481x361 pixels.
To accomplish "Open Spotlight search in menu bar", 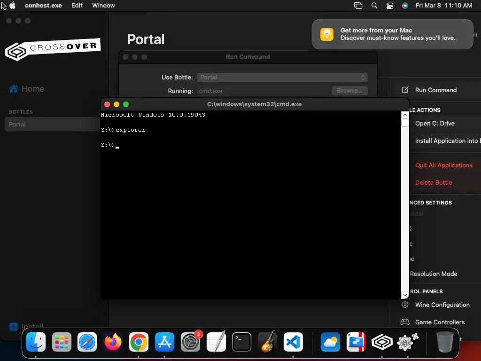I will (374, 6).
